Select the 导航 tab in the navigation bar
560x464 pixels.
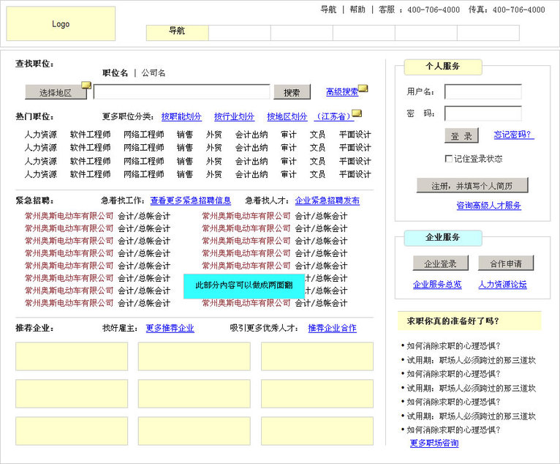[177, 32]
